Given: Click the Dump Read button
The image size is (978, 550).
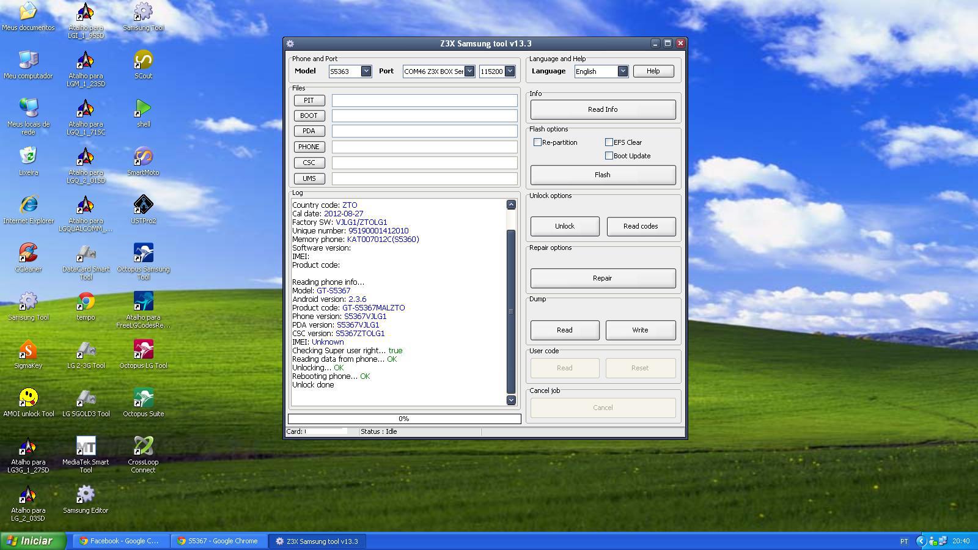Looking at the screenshot, I should click(x=565, y=330).
